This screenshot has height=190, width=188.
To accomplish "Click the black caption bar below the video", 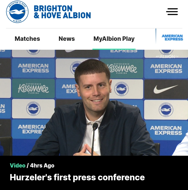I will (x=94, y=173).
